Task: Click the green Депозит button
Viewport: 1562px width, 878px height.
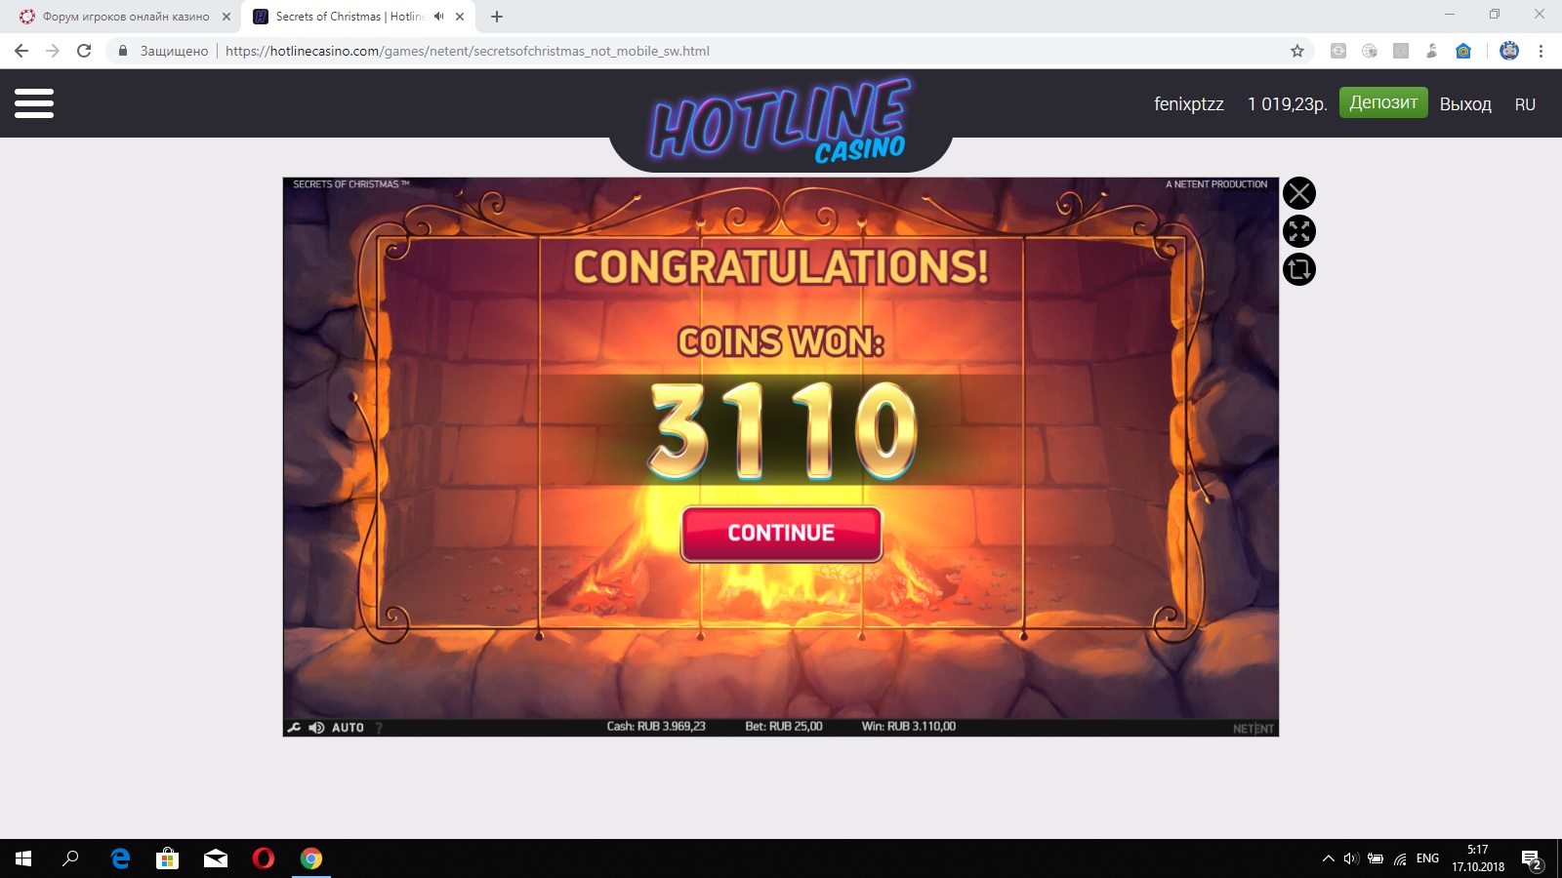Action: (x=1383, y=102)
